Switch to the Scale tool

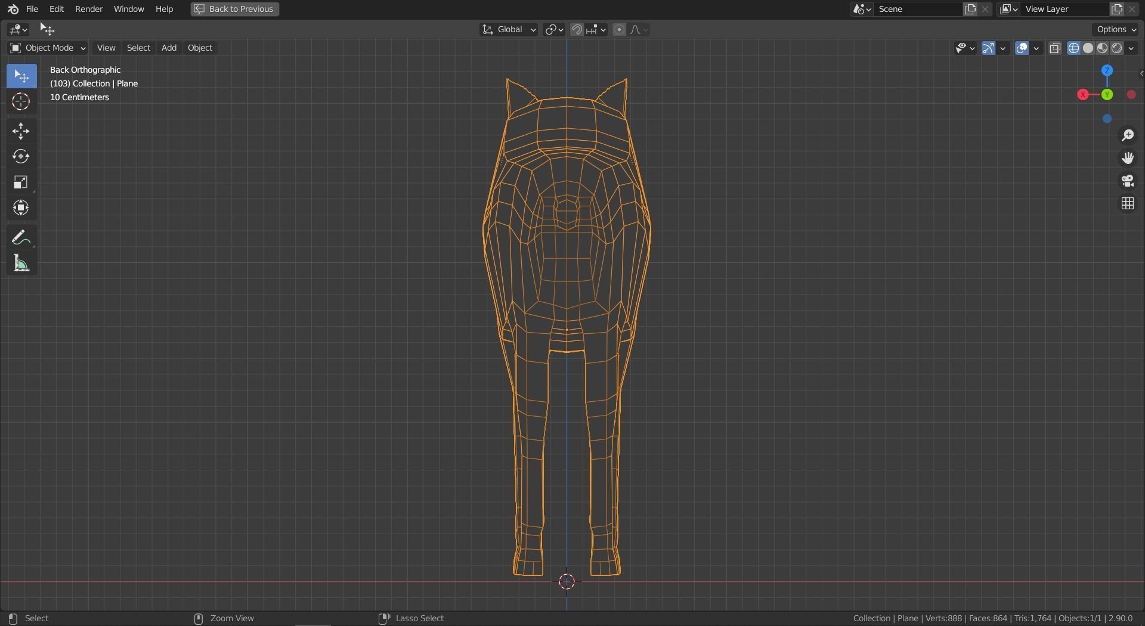click(x=21, y=182)
